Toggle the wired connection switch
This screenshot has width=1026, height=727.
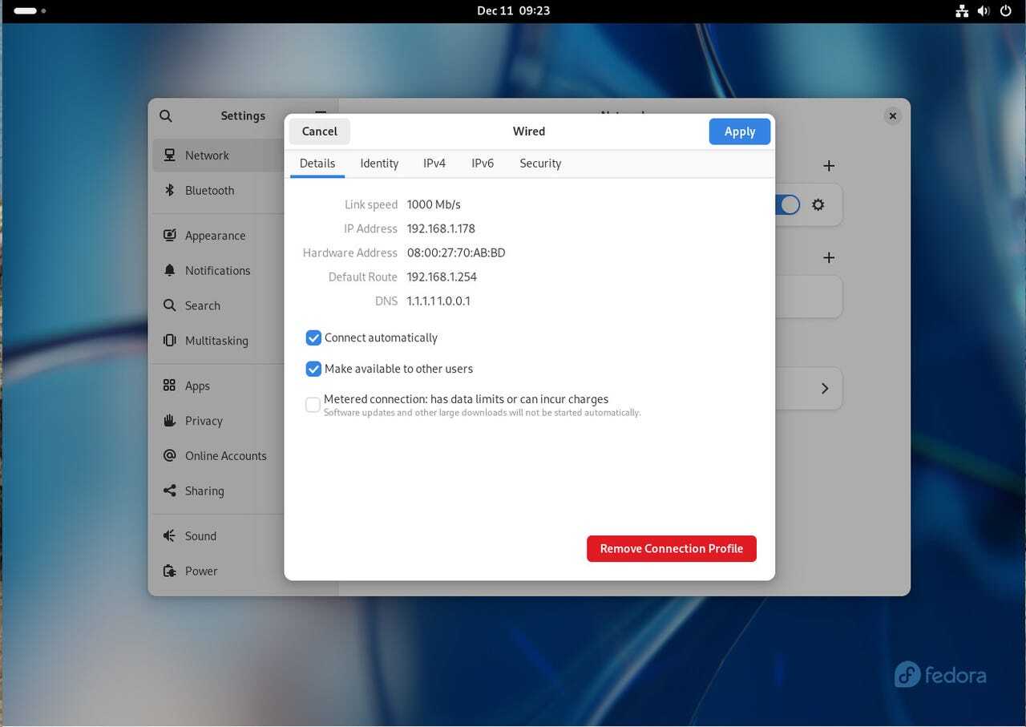coord(787,204)
